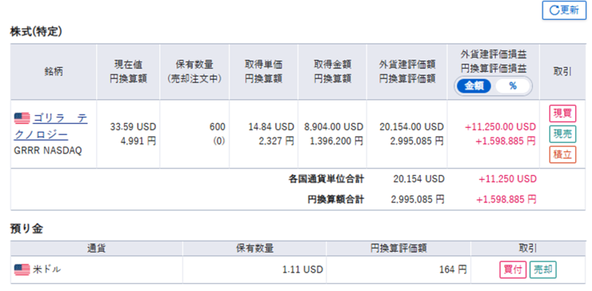The width and height of the screenshot is (592, 291).
Task: Click the 米ドル currency label
Action: click(47, 269)
